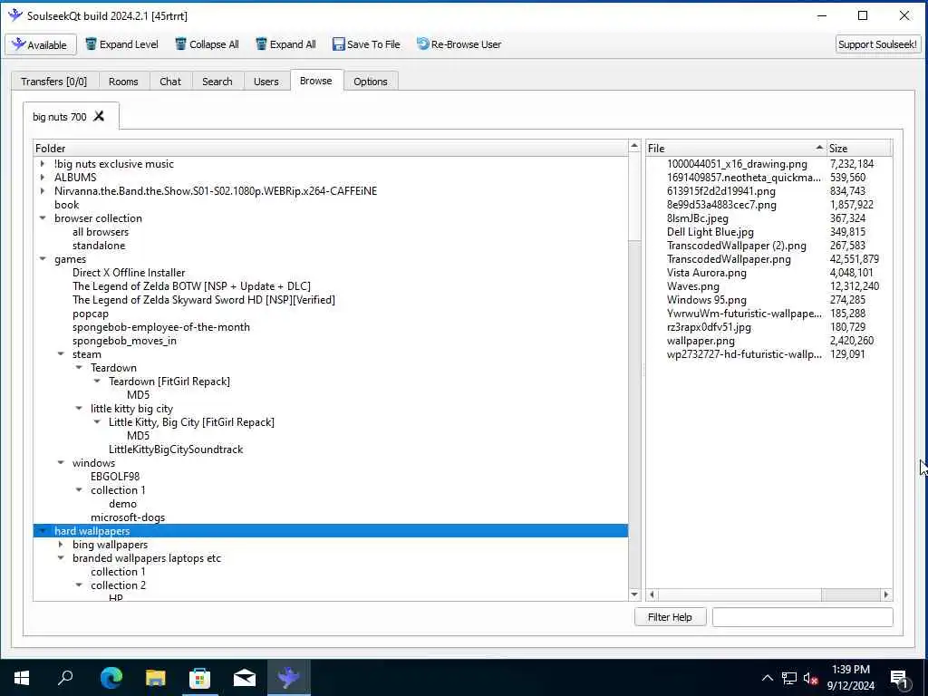Viewport: 928px width, 696px height.
Task: Collapse the hard wallpapers folder arrow
Action: 43,531
